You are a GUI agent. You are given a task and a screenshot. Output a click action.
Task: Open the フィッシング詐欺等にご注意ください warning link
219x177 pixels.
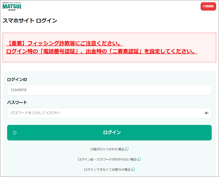click(x=64, y=43)
